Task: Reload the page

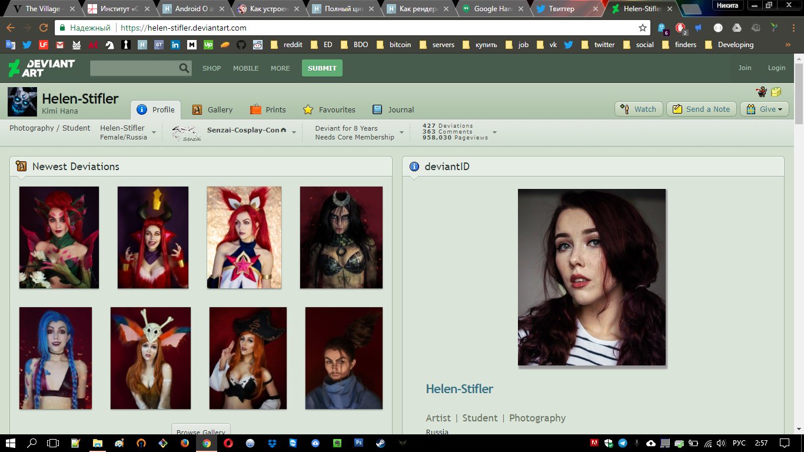Action: [x=43, y=28]
